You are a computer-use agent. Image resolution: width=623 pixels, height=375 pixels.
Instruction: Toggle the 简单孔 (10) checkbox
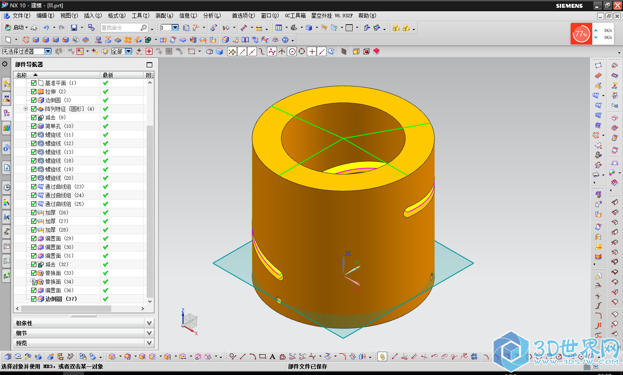tap(34, 126)
